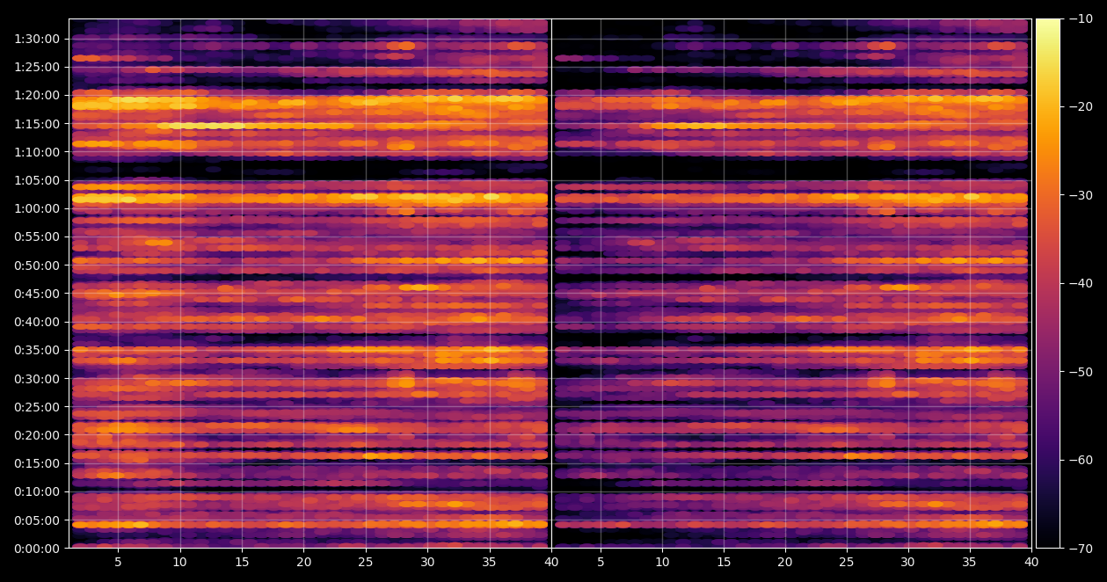Viewport: 1107px width, 582px height.
Task: Click the 1:15:00 y-axis tick label
Action: (x=37, y=124)
